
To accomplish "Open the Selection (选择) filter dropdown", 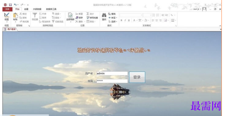I will coord(56,14).
